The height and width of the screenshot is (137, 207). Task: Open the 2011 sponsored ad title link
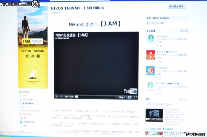(159, 129)
